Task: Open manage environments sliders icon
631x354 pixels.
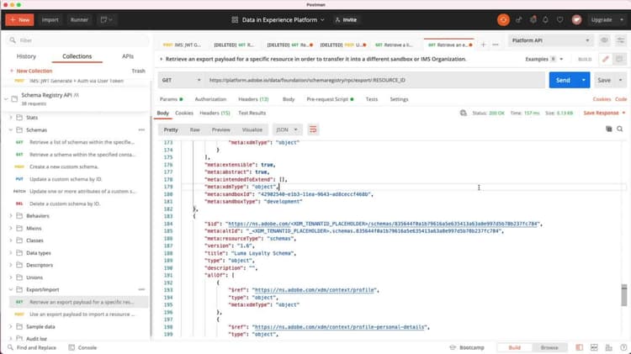Action: pos(620,40)
